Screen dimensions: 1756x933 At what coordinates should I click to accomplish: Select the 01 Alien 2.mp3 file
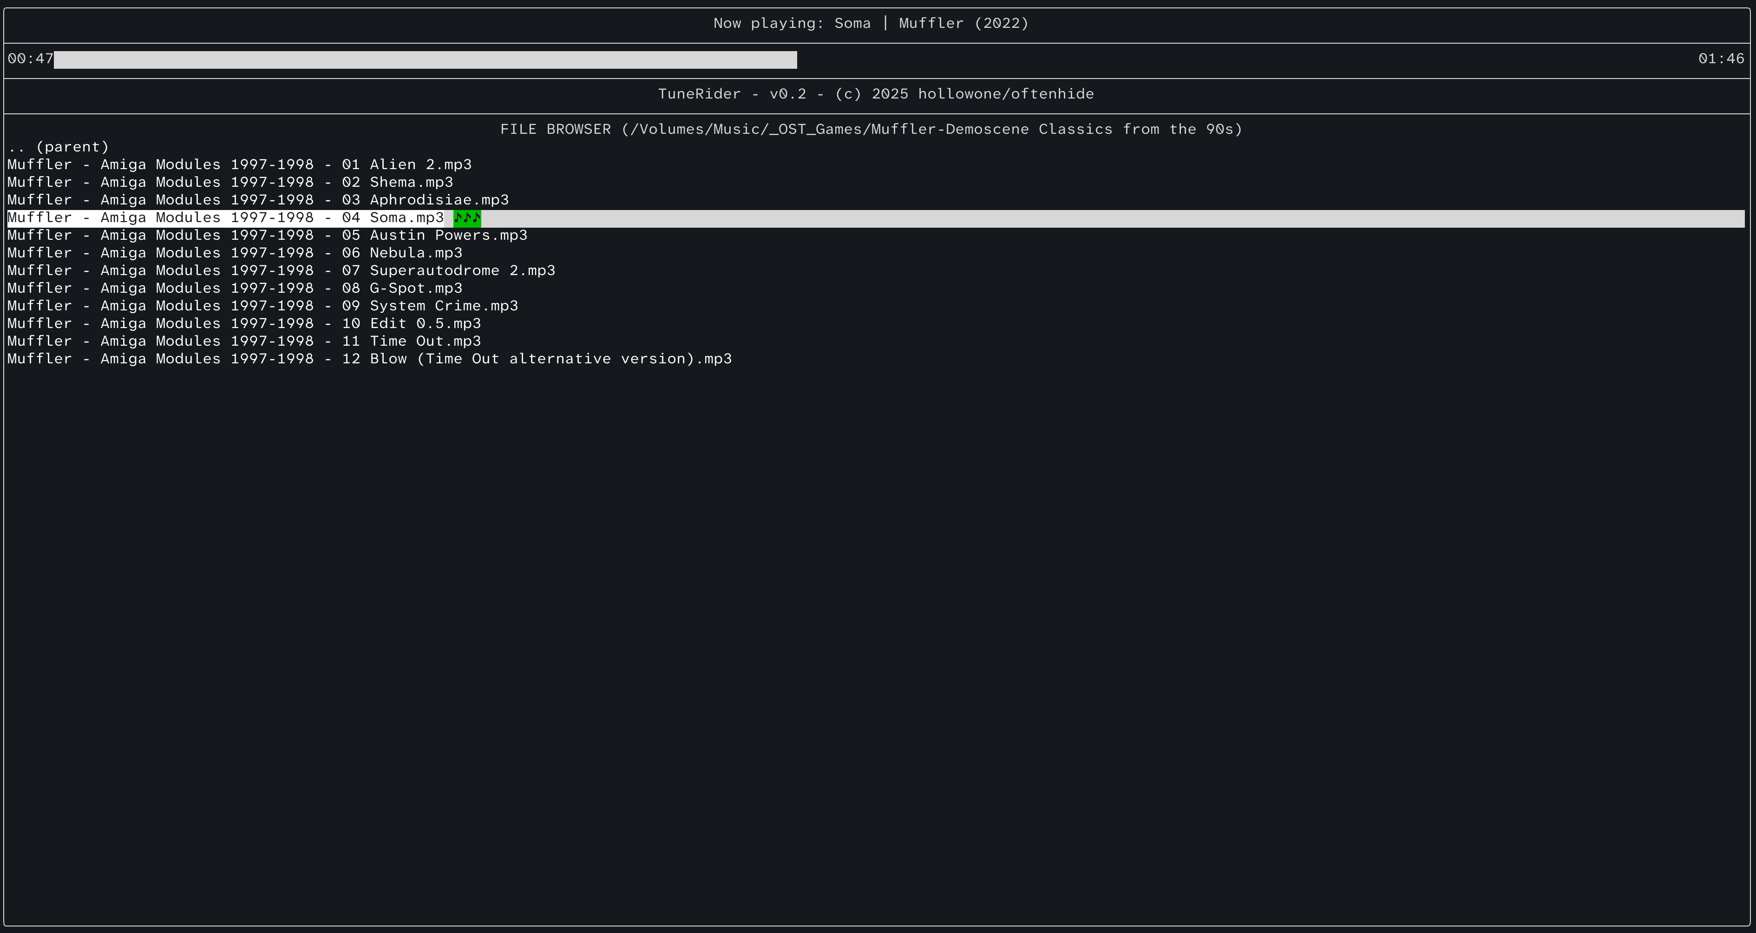tap(239, 165)
